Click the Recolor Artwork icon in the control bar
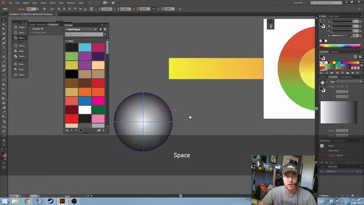Image resolution: width=364 pixels, height=205 pixels. (44, 9)
